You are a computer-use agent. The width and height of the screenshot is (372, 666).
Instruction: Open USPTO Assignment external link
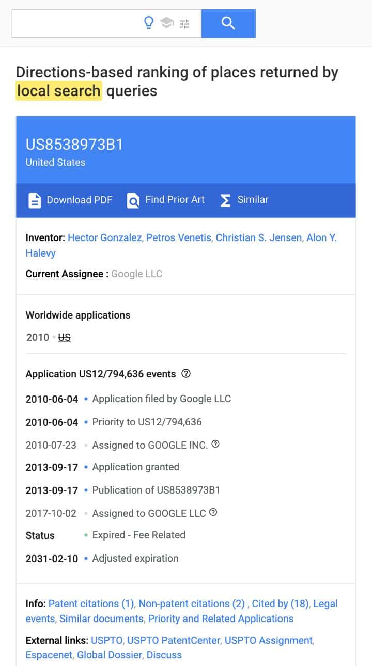pos(269,641)
